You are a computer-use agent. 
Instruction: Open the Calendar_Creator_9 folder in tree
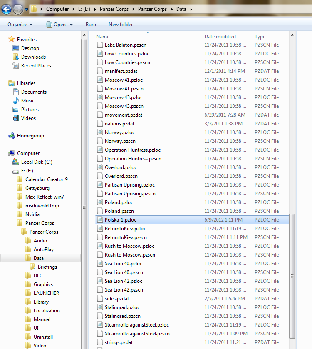46,179
